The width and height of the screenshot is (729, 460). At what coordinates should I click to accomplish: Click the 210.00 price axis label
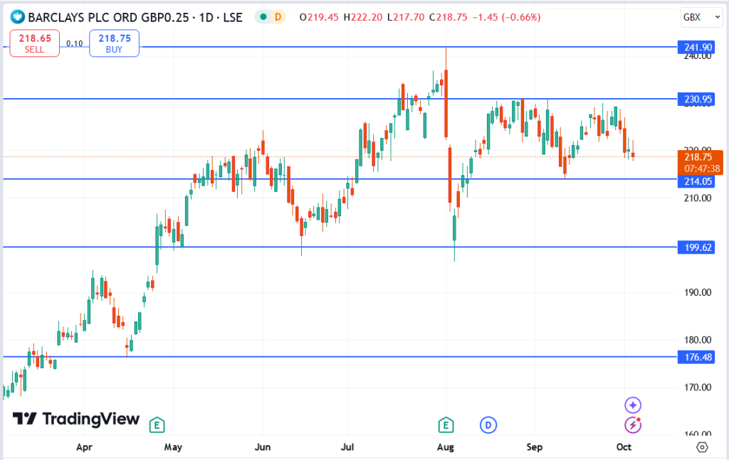[698, 198]
